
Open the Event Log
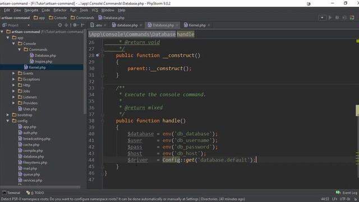[347, 192]
